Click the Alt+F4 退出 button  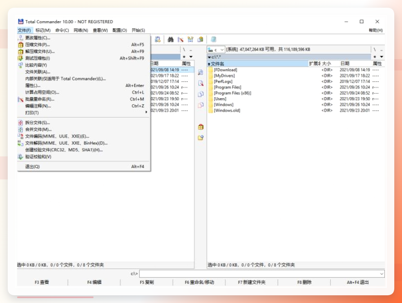357,282
